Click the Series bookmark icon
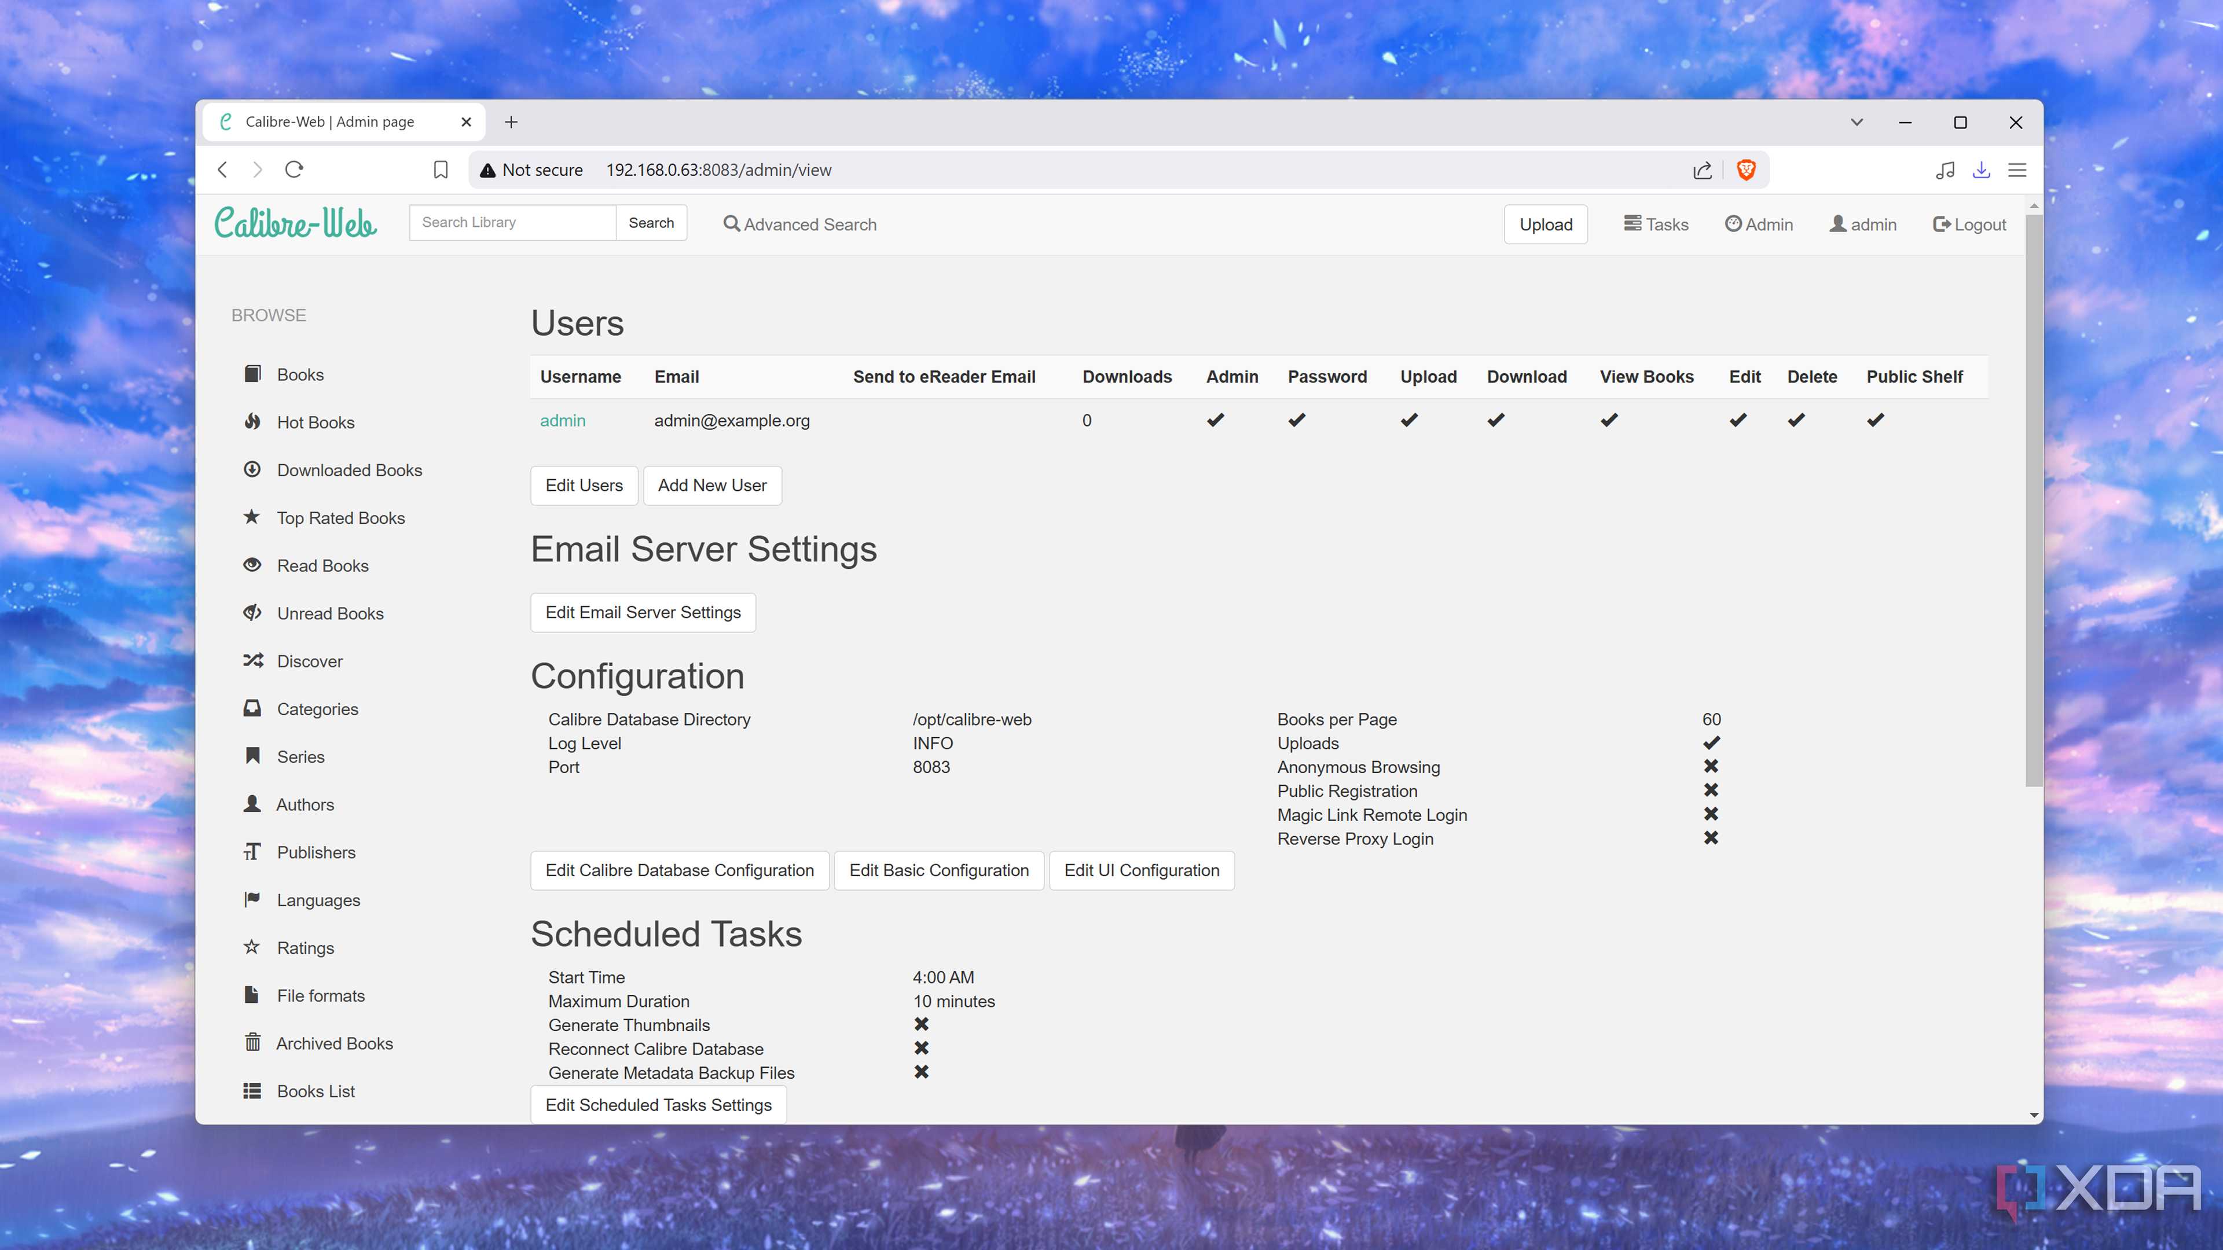 252,756
